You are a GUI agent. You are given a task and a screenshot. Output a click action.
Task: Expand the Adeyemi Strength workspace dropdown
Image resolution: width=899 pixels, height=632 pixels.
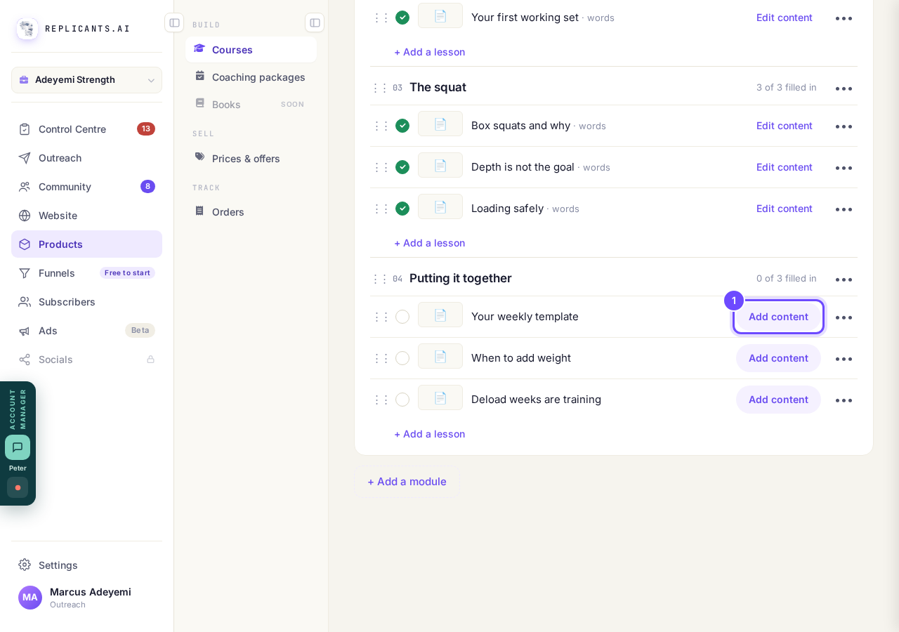tap(86, 80)
